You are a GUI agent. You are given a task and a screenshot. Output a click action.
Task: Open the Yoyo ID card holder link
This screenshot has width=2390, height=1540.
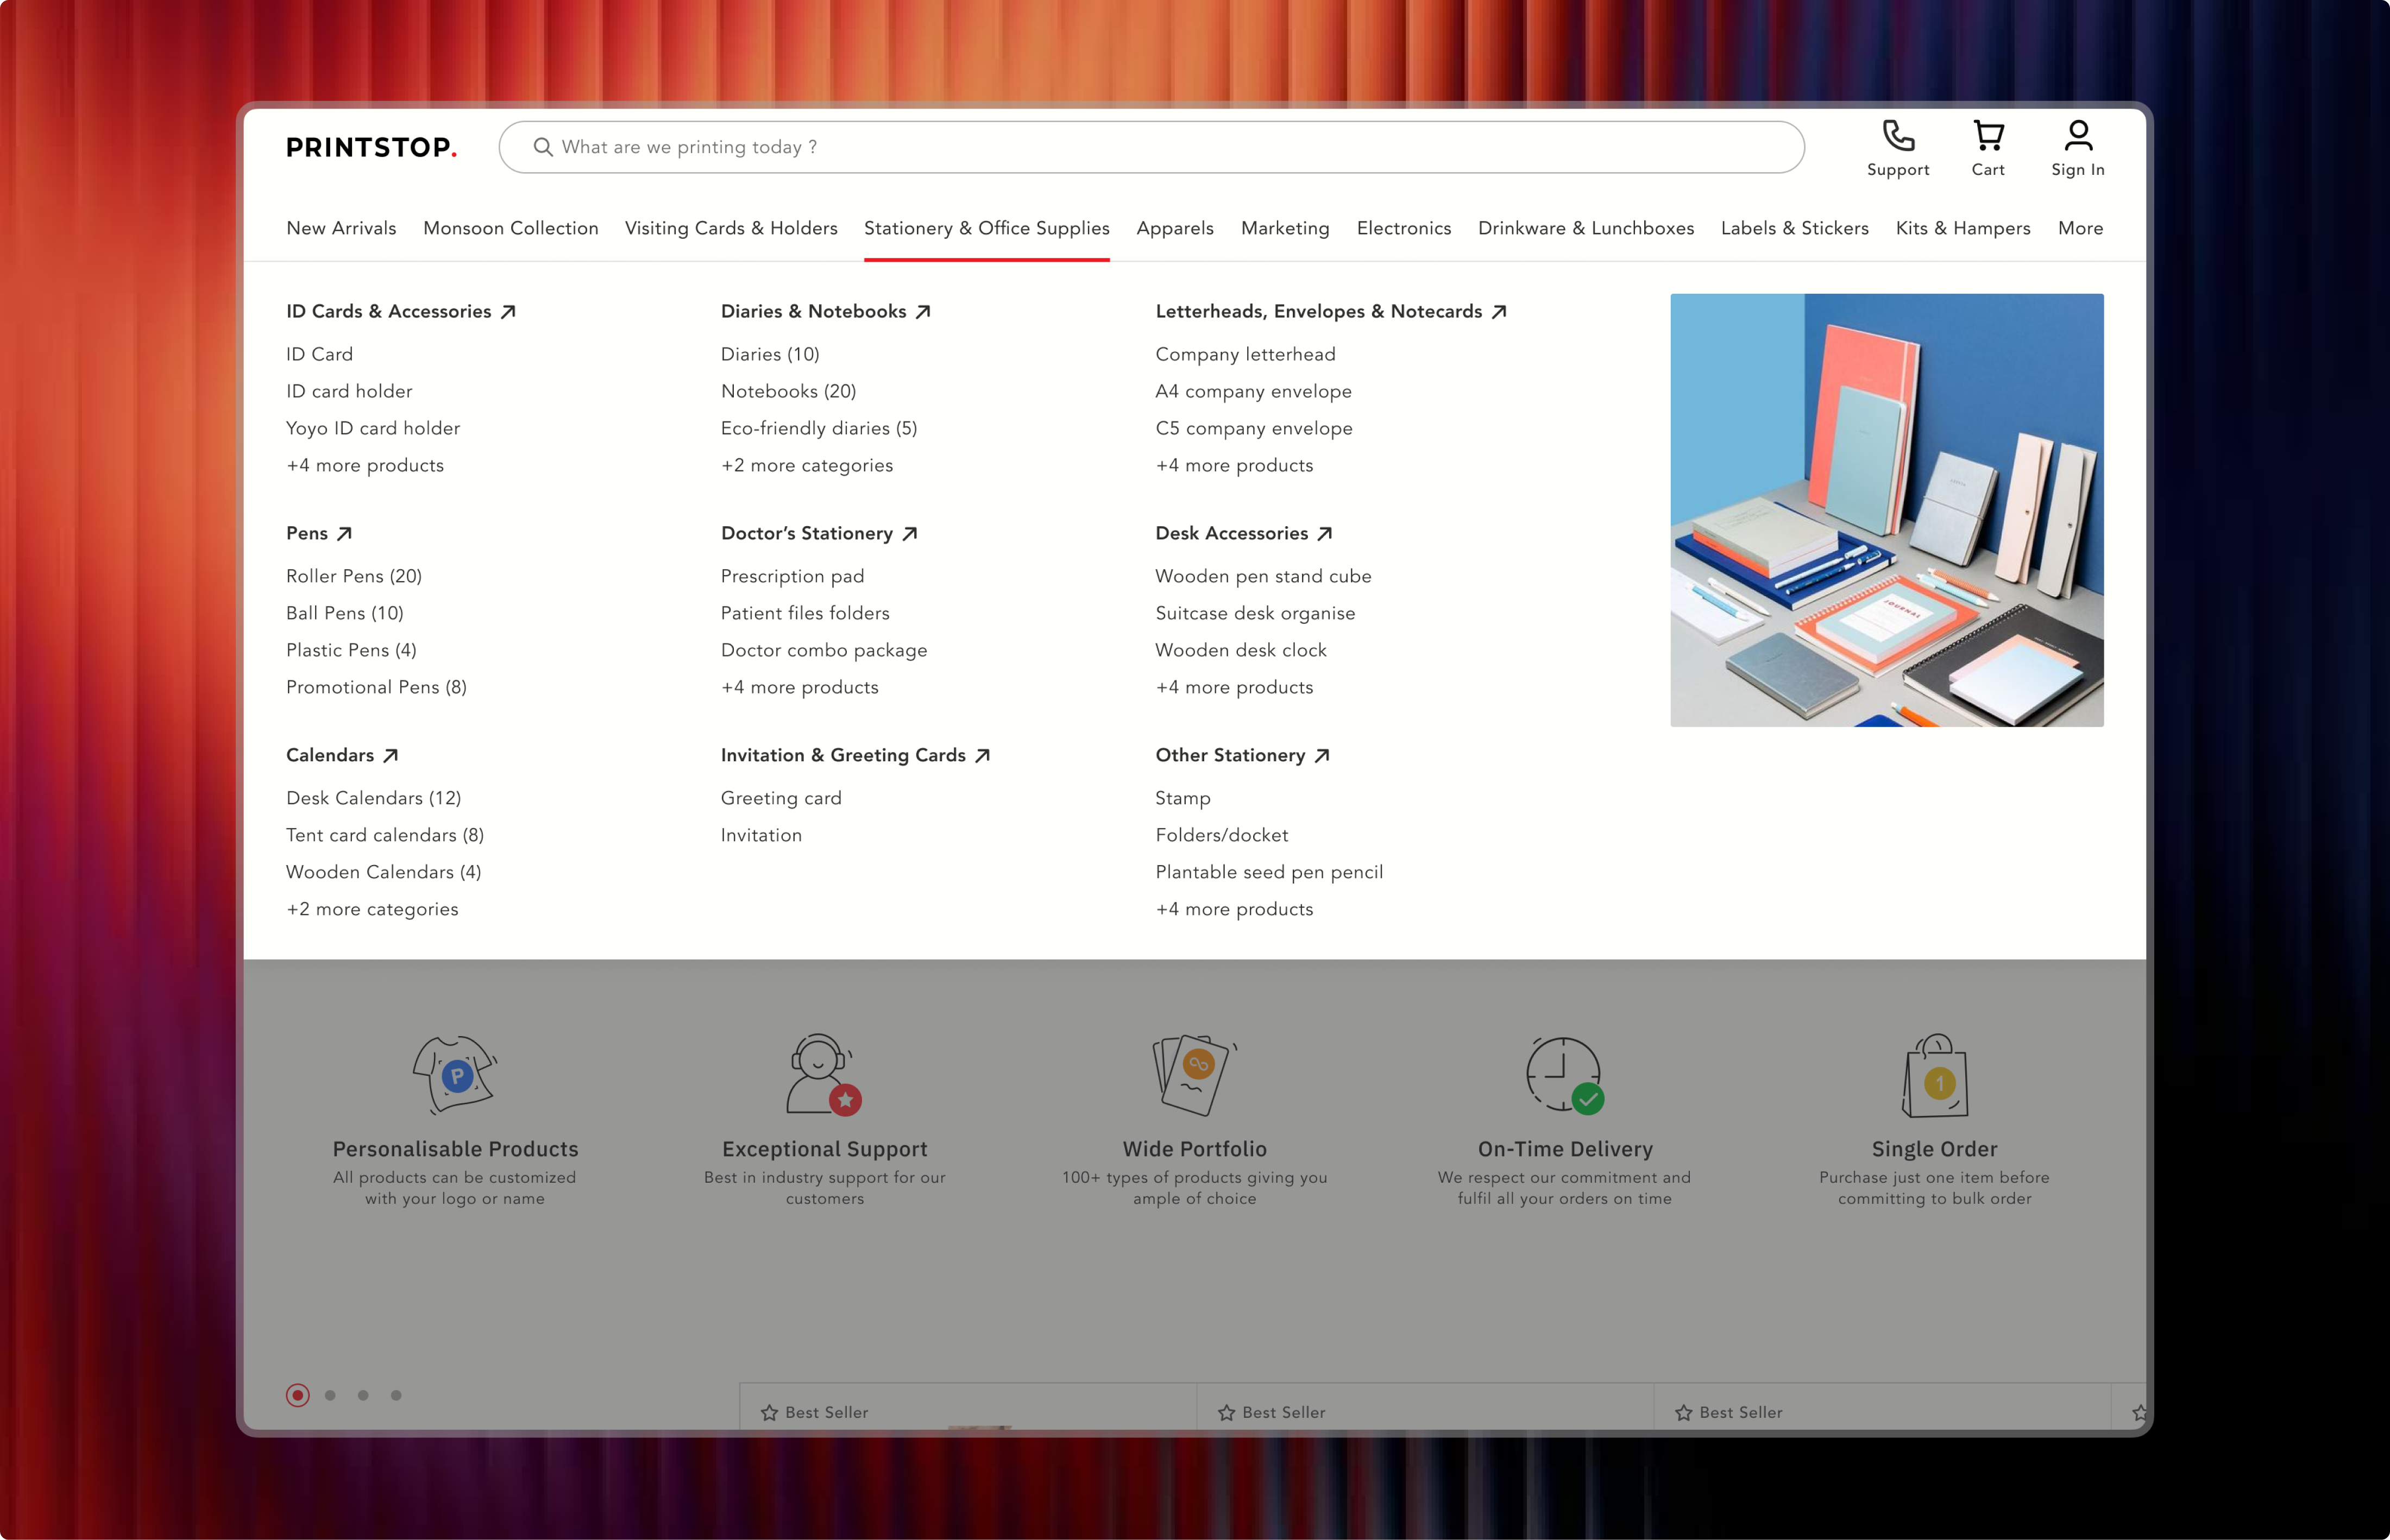pyautogui.click(x=373, y=429)
